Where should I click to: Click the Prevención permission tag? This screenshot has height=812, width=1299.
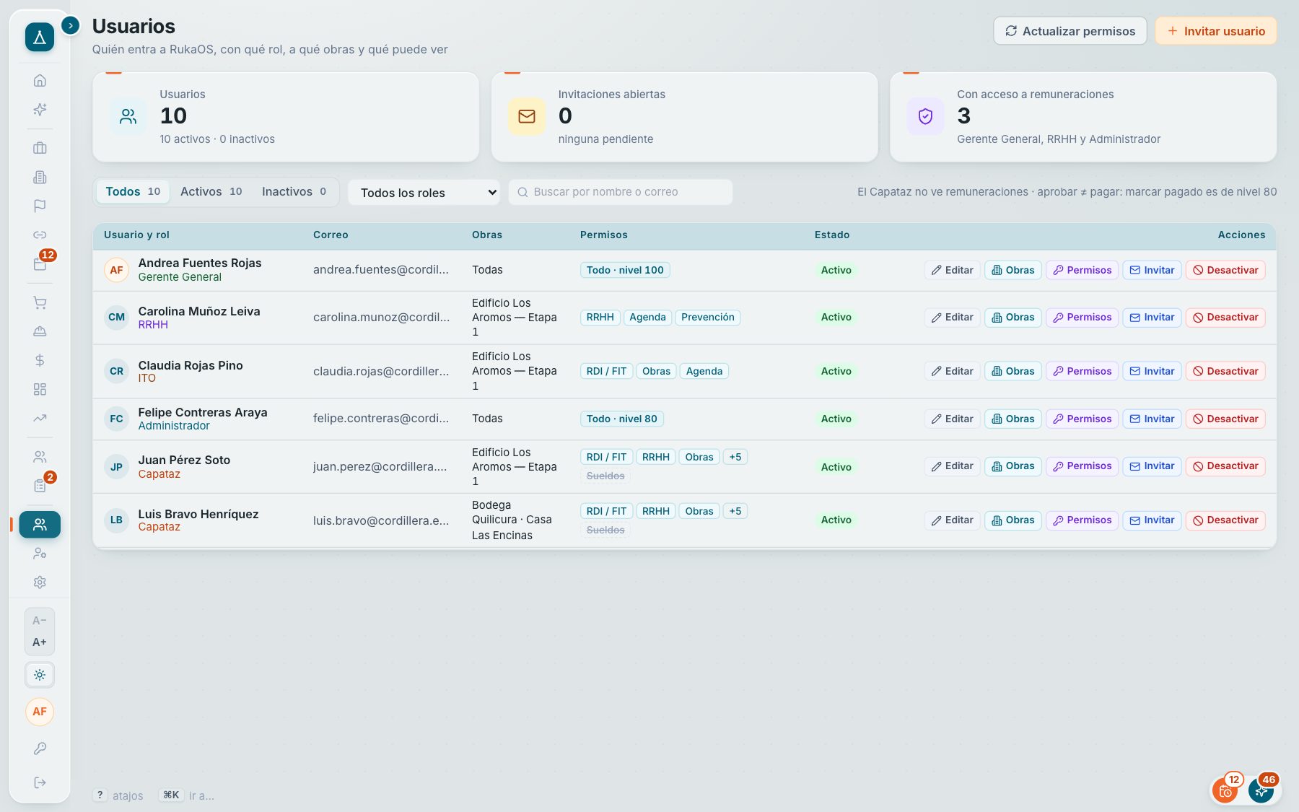(708, 318)
